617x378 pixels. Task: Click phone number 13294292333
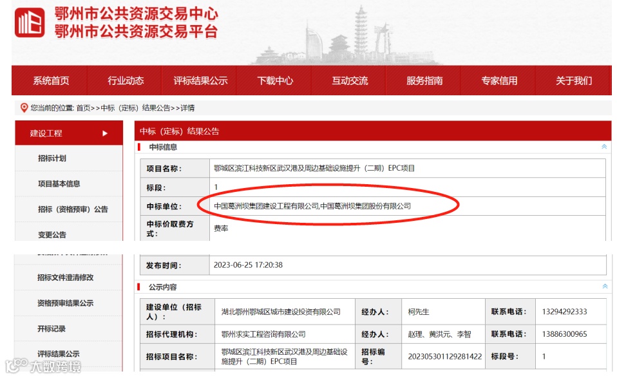click(564, 312)
